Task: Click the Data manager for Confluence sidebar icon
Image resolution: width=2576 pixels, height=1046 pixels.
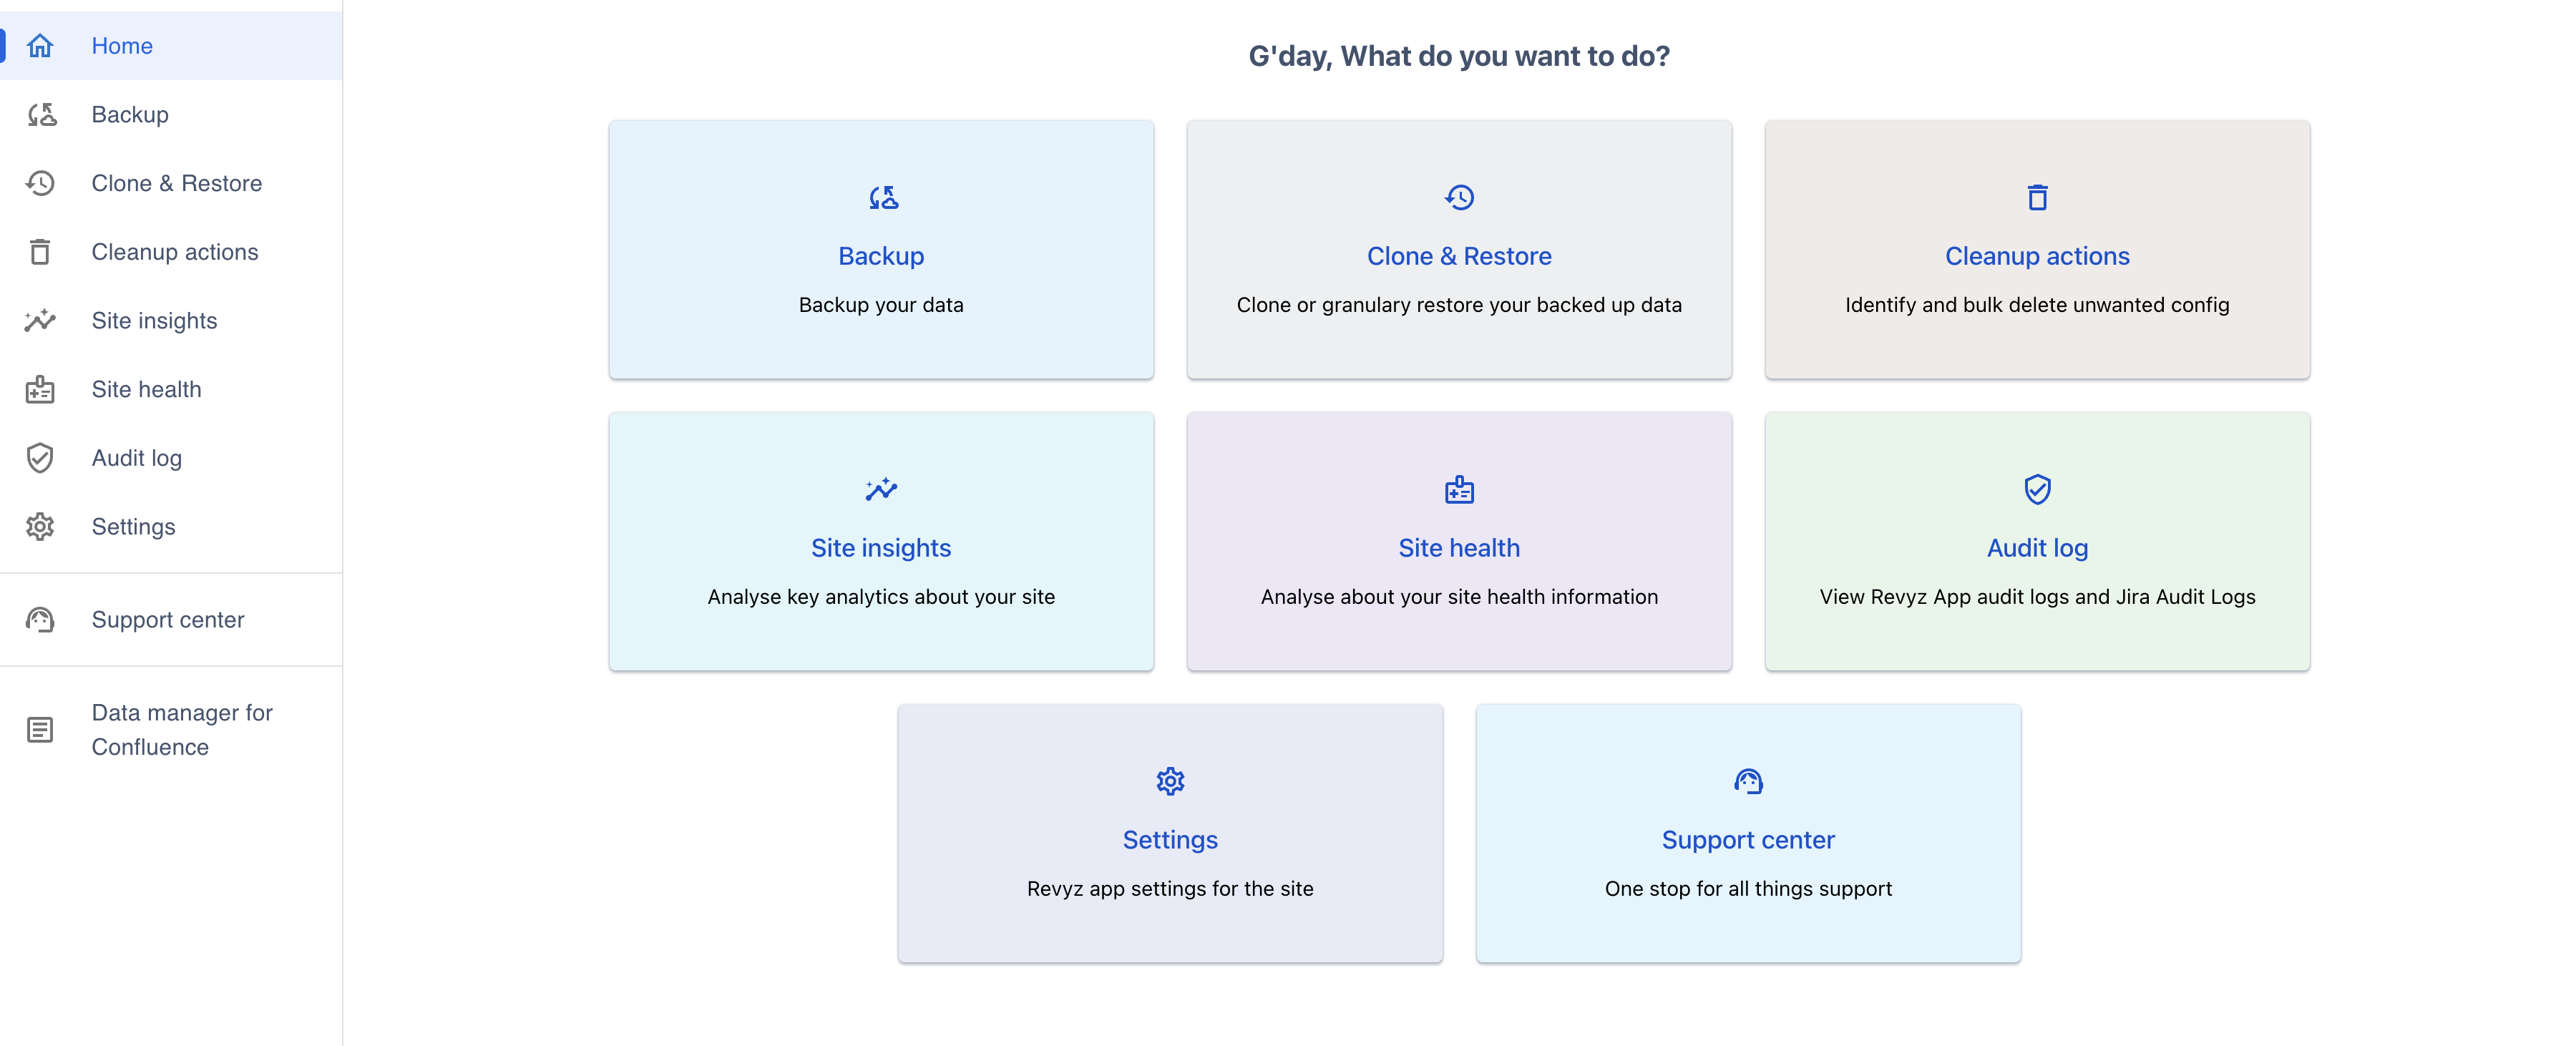Action: [x=40, y=730]
